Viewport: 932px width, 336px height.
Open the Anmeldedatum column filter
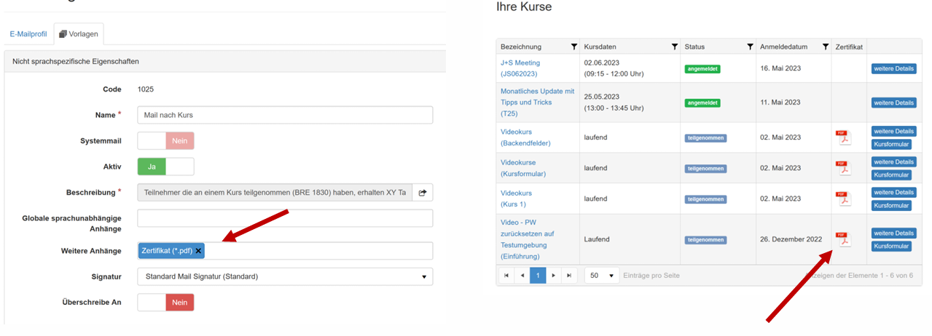(x=825, y=47)
